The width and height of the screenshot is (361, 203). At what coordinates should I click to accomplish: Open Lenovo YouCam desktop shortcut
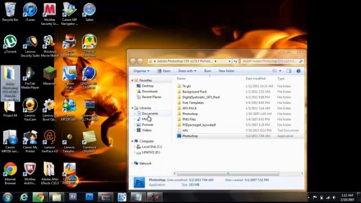point(30,109)
